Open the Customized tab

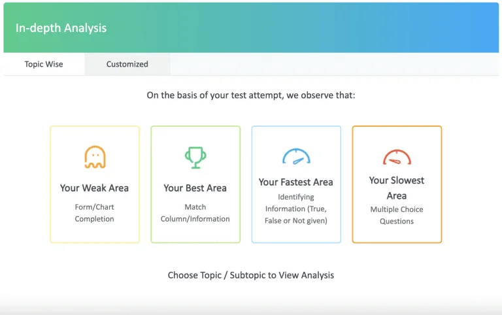[x=127, y=64]
